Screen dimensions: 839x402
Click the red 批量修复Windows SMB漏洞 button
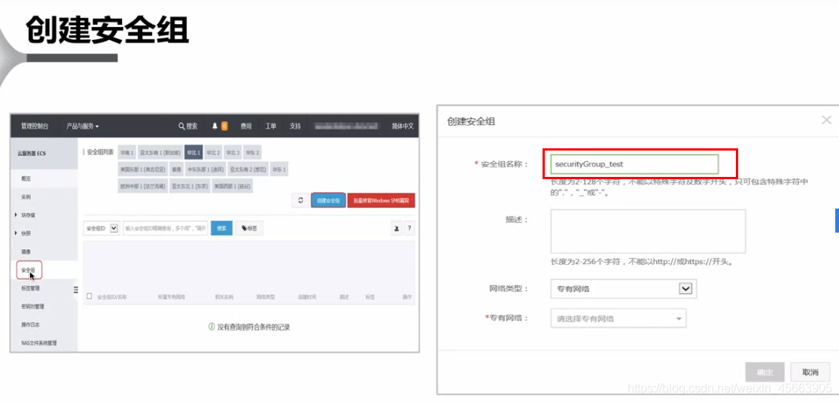coord(381,200)
